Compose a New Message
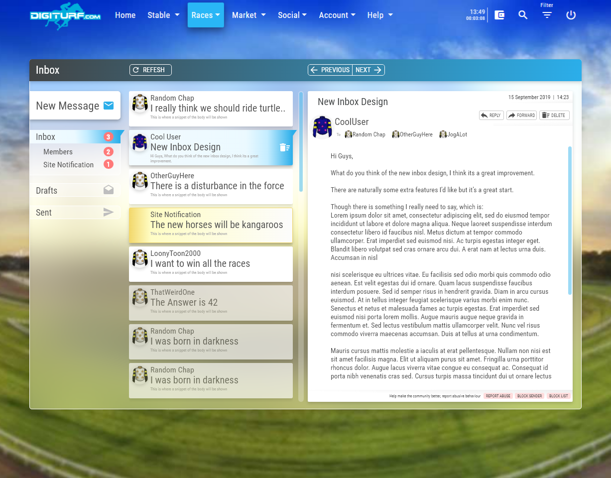The image size is (611, 478). point(75,106)
